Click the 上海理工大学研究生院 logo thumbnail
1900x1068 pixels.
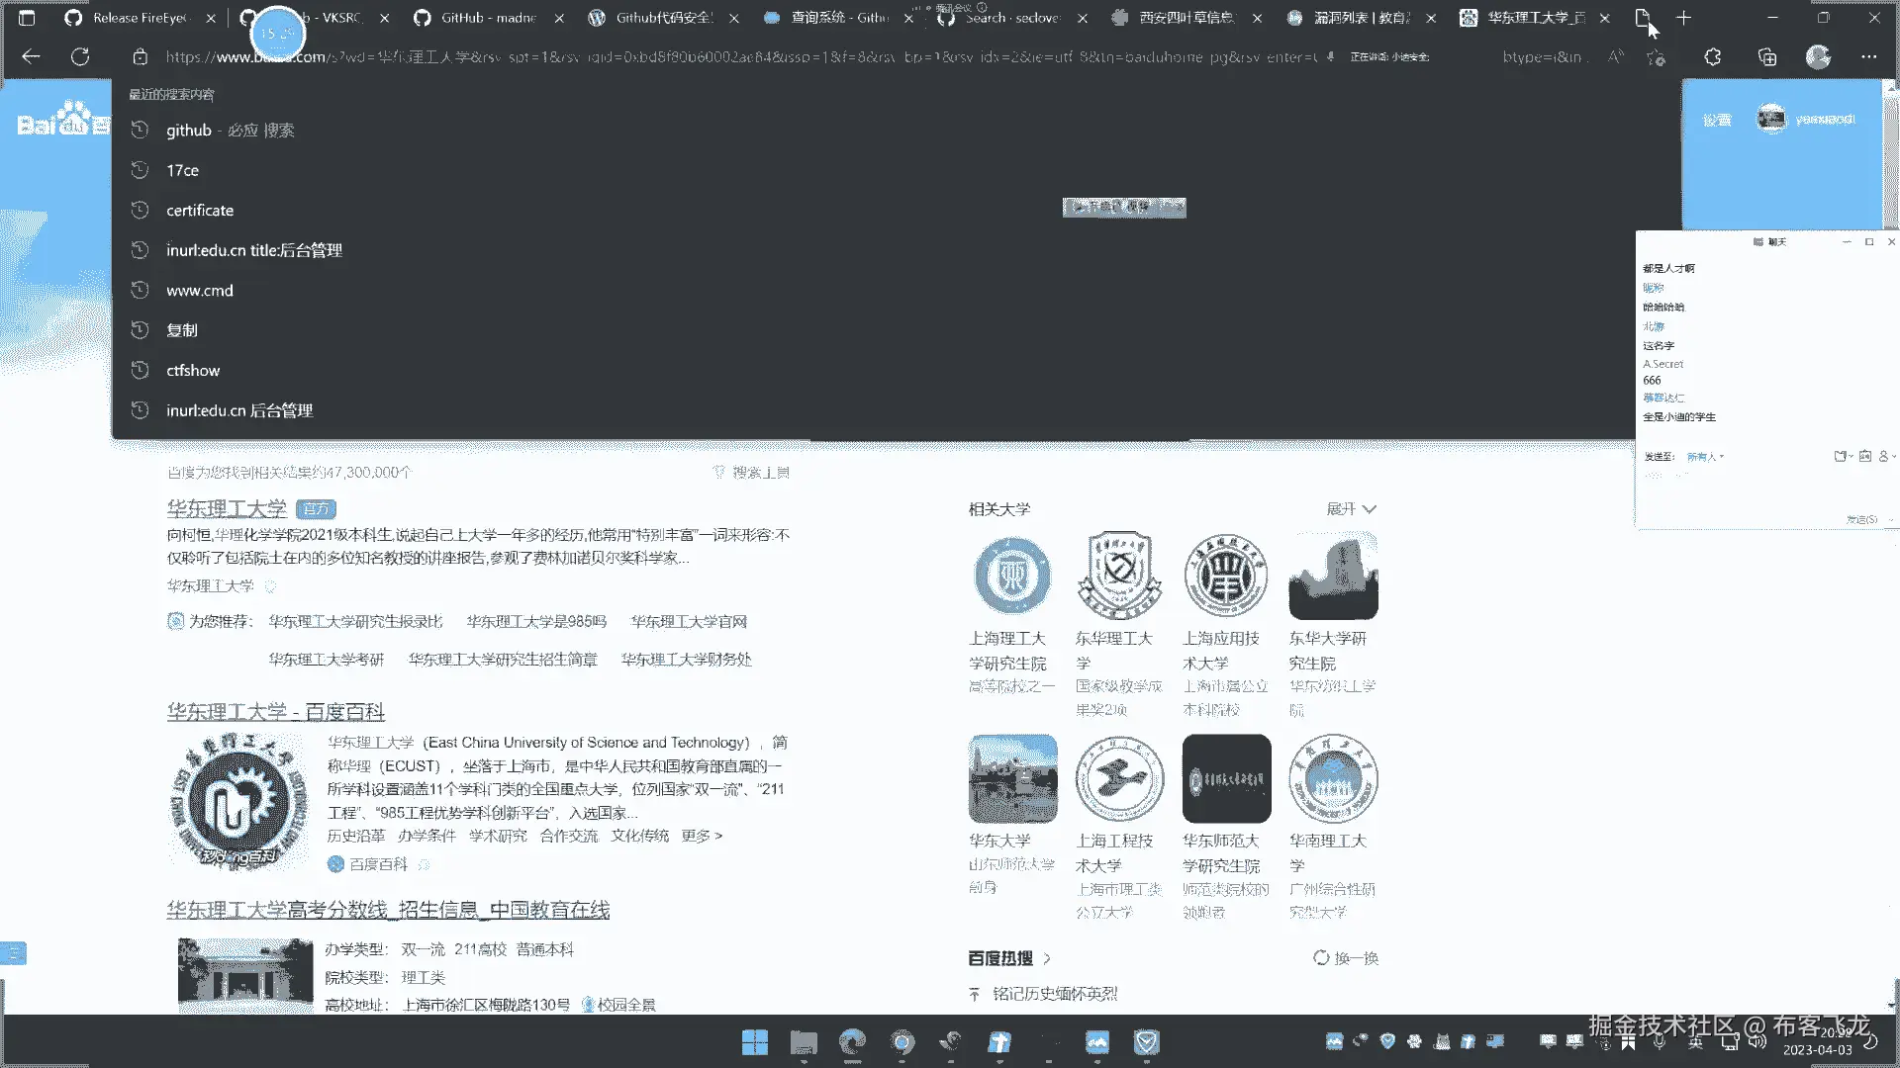1012,577
